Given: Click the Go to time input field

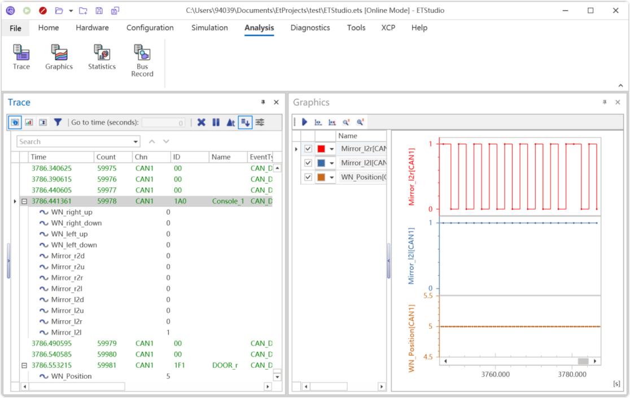Looking at the screenshot, I should tap(163, 123).
